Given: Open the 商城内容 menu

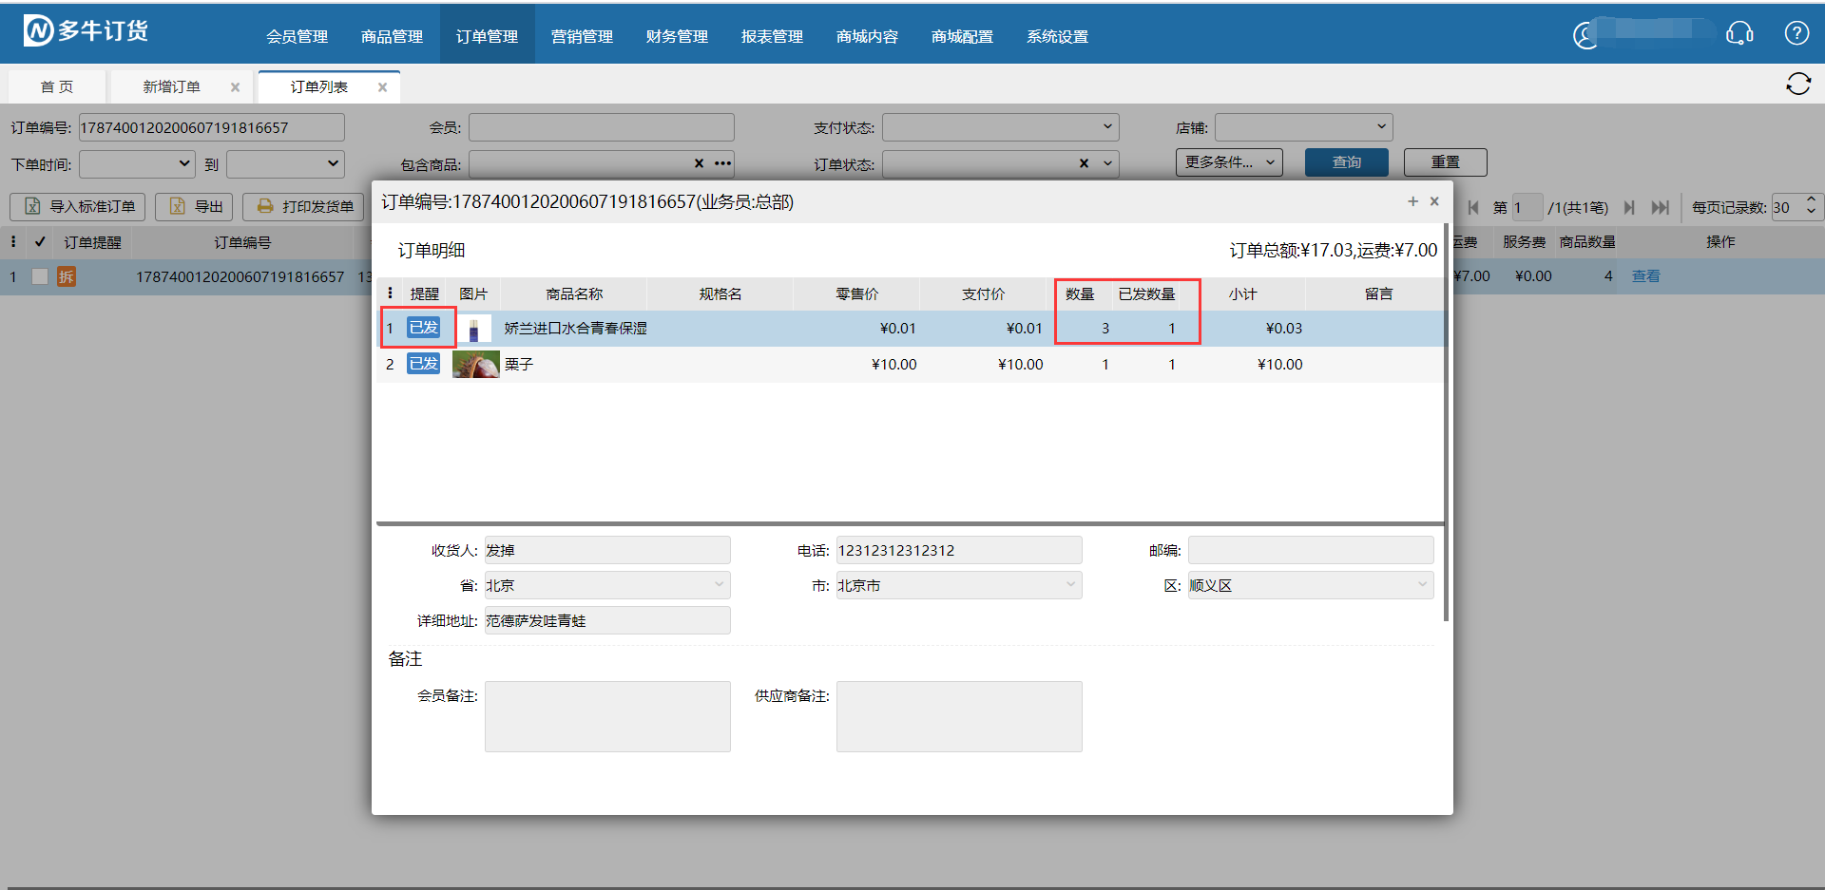Looking at the screenshot, I should point(867,36).
